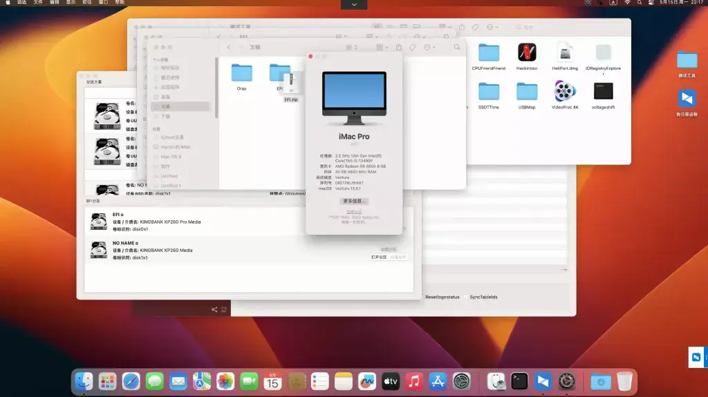708x397 pixels.
Task: Open Calendar showing 15 in the Dock
Action: [272, 382]
